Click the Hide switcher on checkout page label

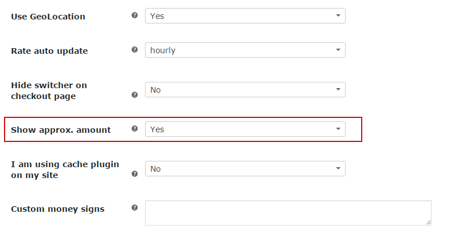[49, 90]
